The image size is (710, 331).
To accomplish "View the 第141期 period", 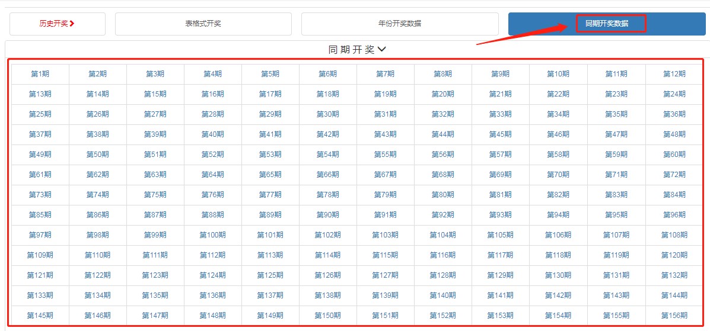I will (x=501, y=295).
